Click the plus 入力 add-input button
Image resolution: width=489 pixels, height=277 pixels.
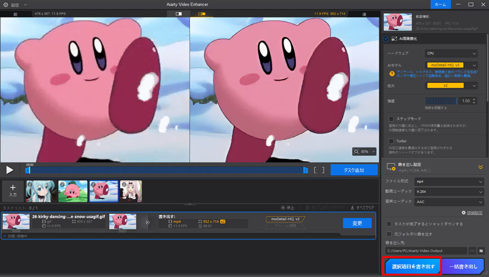(13, 191)
